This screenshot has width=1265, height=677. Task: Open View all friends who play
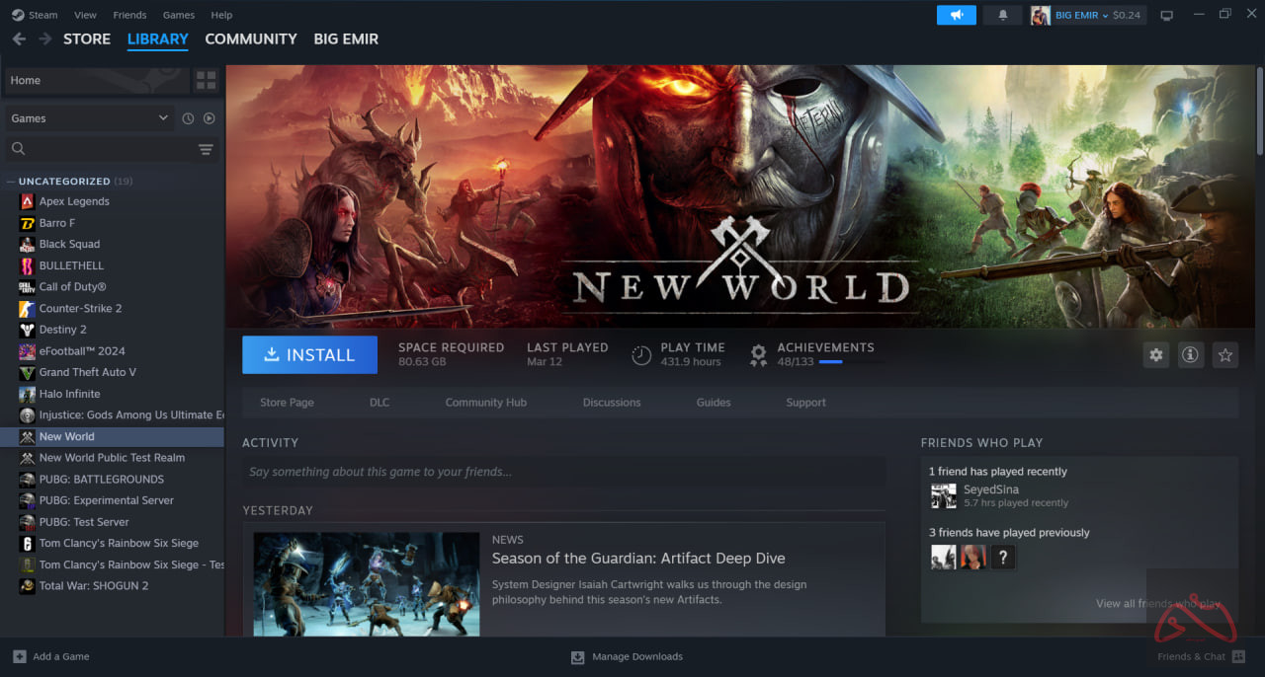pos(1158,603)
